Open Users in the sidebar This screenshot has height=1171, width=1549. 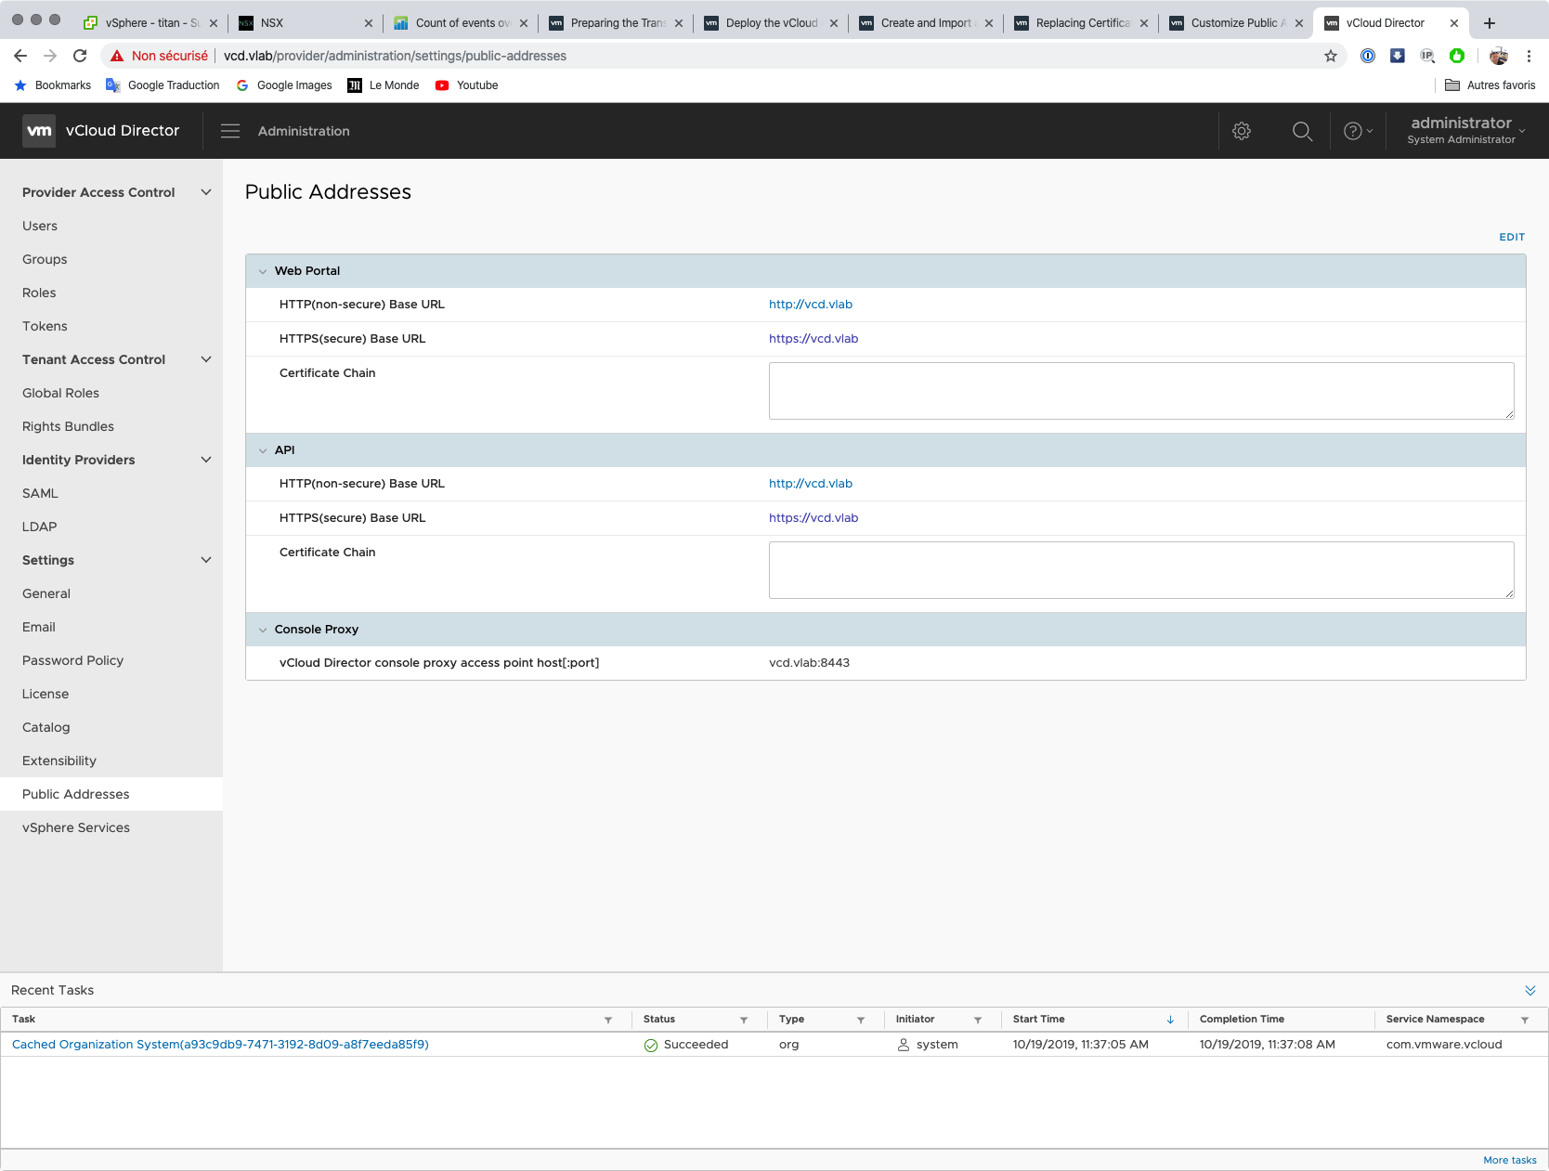pyautogui.click(x=40, y=226)
